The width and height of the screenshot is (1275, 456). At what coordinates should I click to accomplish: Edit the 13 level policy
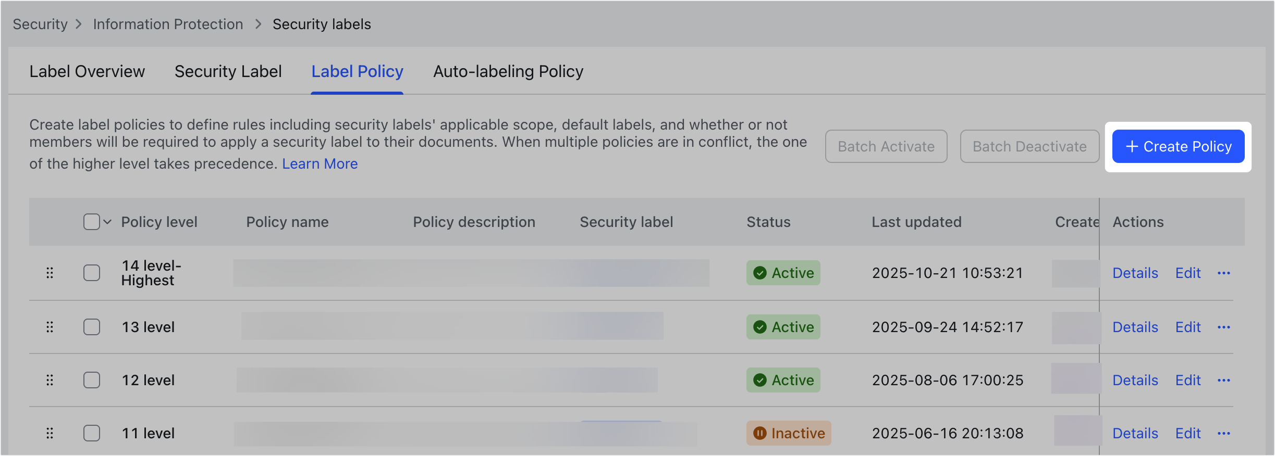point(1188,327)
